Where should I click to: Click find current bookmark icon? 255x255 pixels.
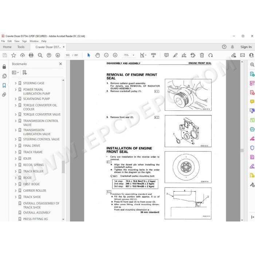(24, 72)
